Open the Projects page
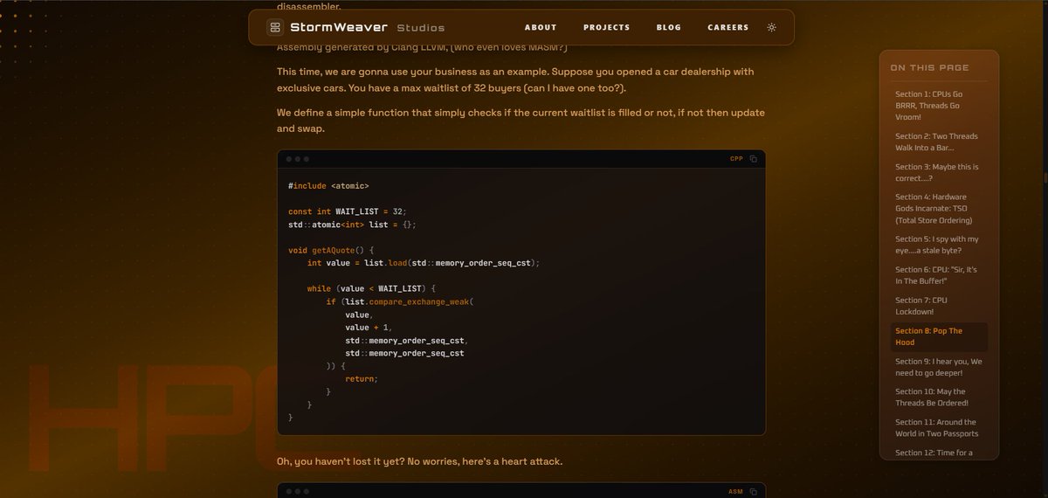This screenshot has width=1048, height=498. pyautogui.click(x=606, y=27)
